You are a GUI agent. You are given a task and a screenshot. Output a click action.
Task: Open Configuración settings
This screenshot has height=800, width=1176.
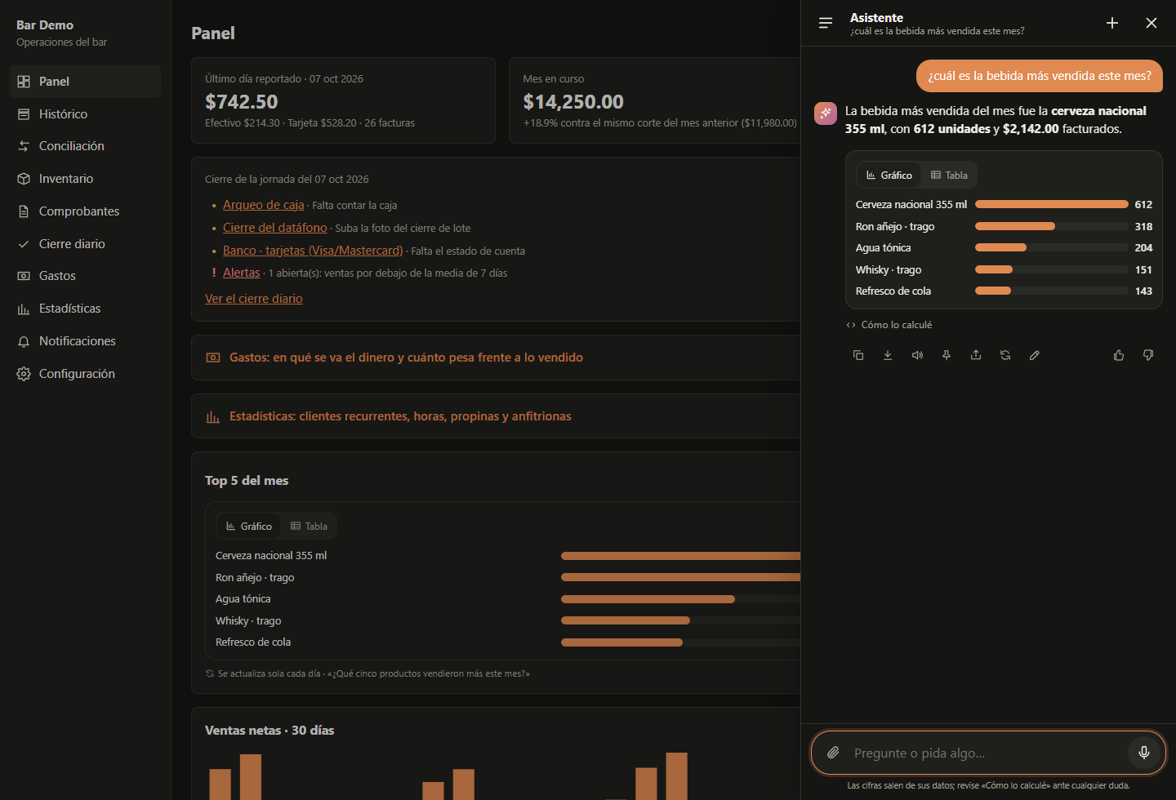click(x=85, y=374)
